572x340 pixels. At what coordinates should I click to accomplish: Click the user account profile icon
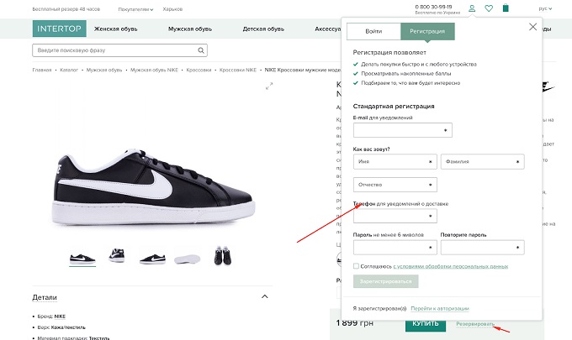tap(472, 8)
